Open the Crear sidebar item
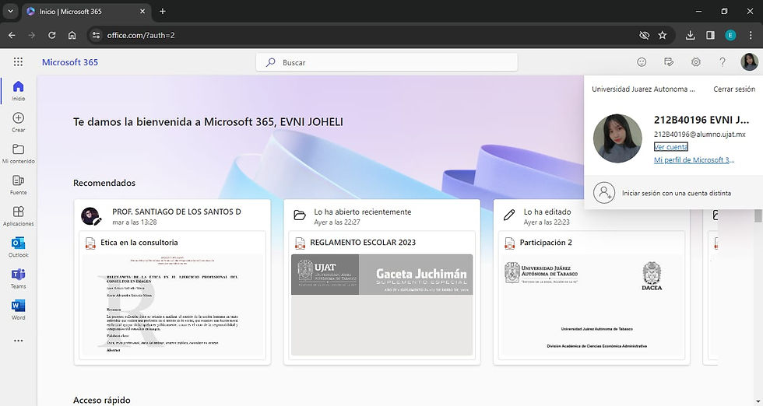 19,122
